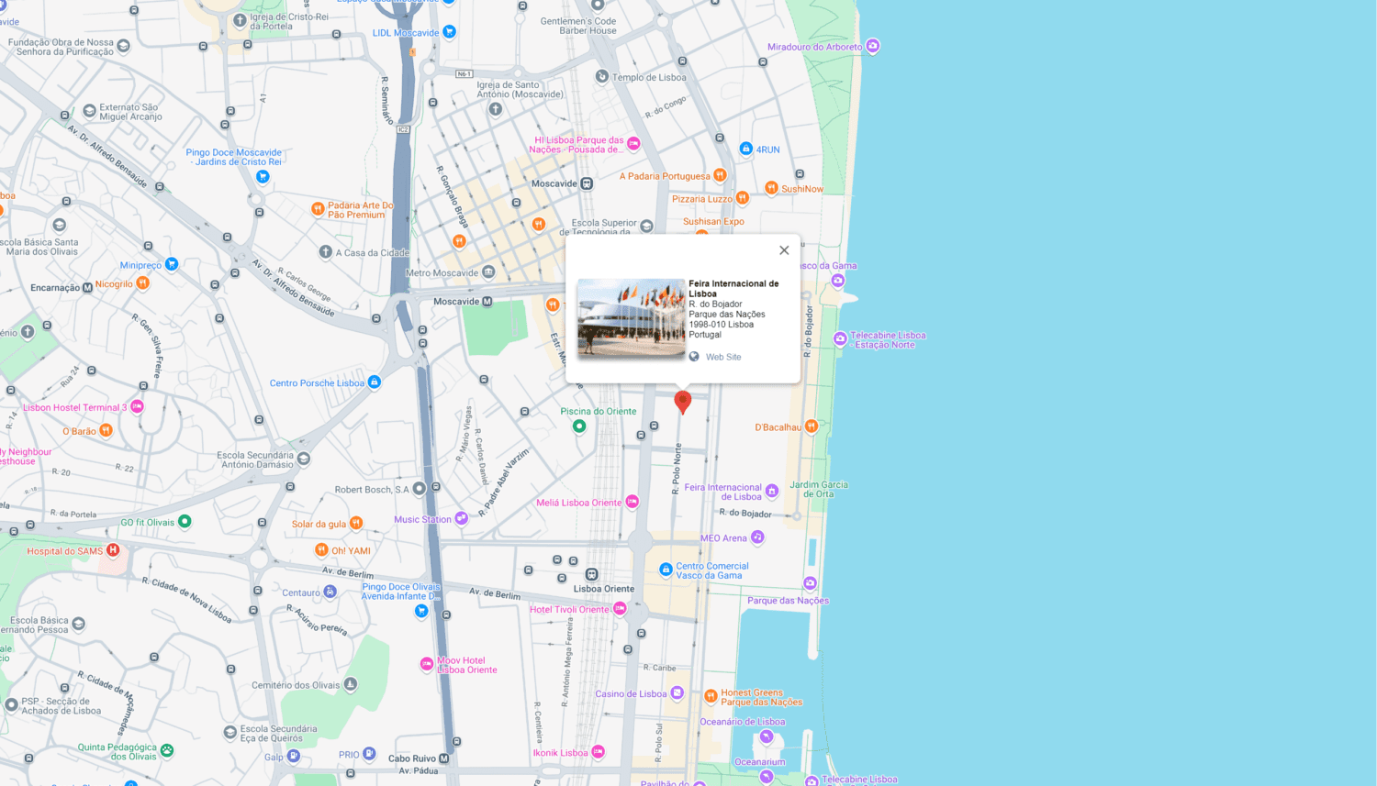1377x786 pixels.
Task: Open the Music Station icon
Action: click(462, 518)
